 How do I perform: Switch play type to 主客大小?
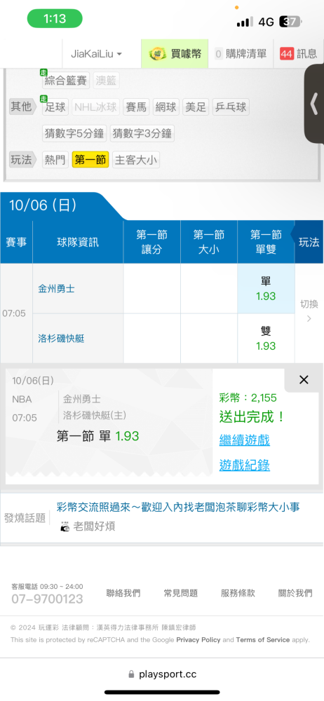coord(136,160)
